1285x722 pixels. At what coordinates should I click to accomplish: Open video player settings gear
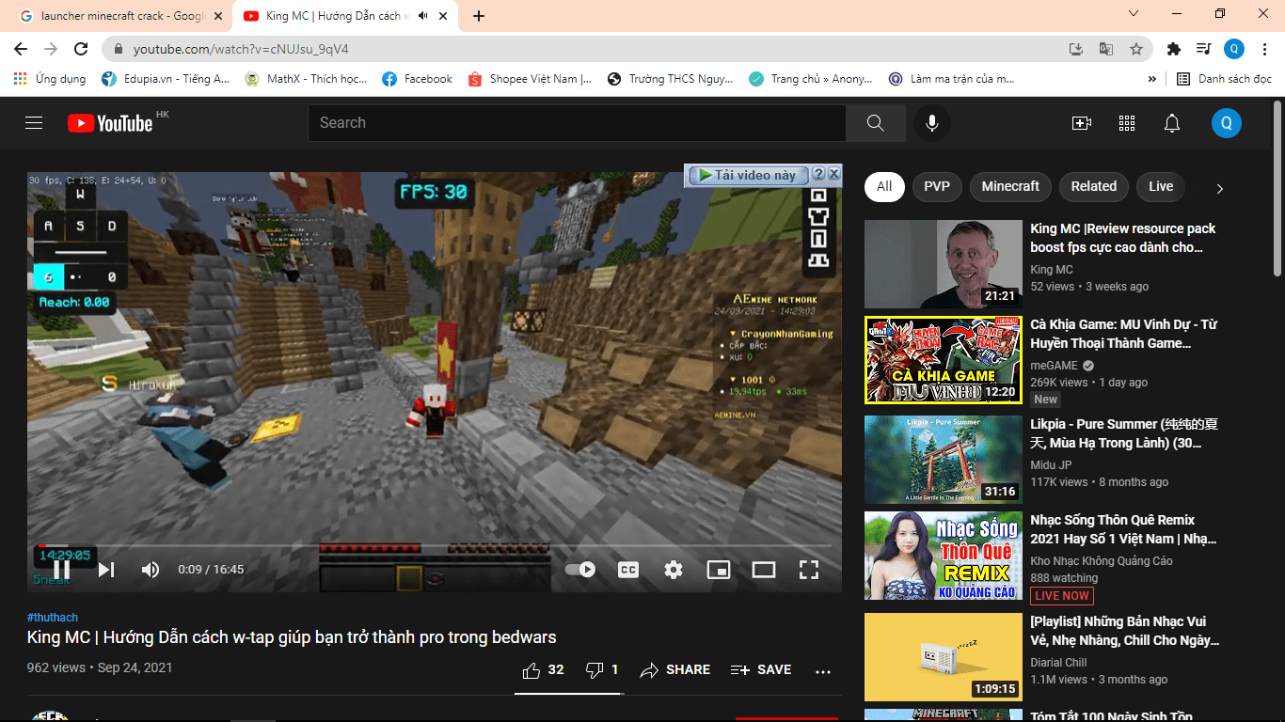[x=674, y=570]
